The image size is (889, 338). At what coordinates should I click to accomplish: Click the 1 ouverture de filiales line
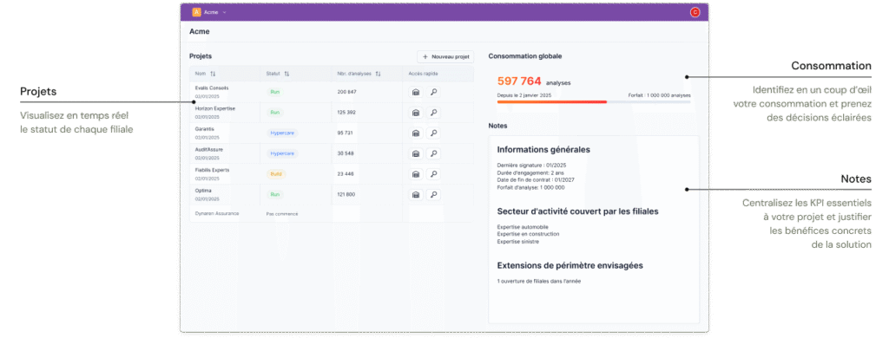539,281
